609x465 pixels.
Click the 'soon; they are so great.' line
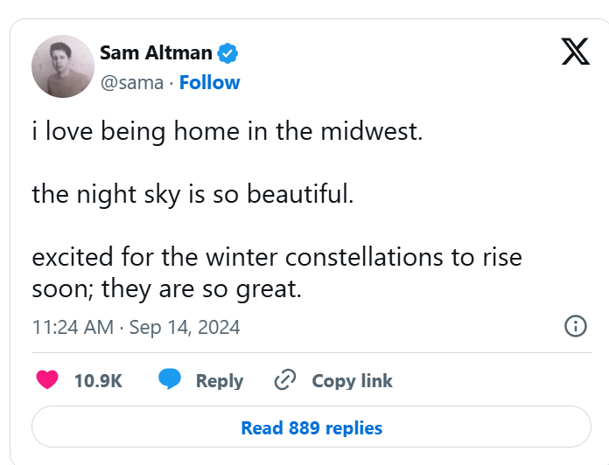point(166,288)
